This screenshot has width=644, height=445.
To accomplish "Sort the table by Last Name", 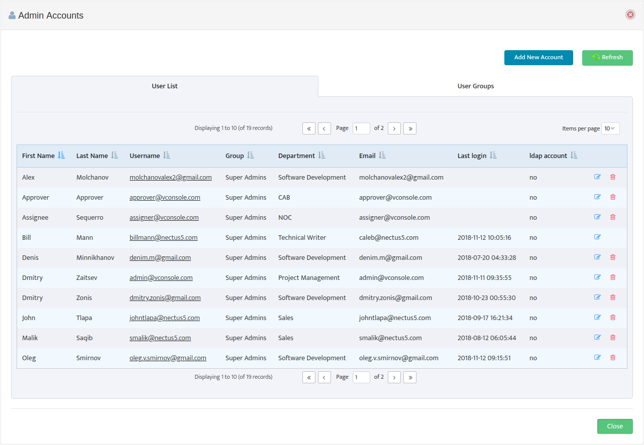I will click(115, 156).
